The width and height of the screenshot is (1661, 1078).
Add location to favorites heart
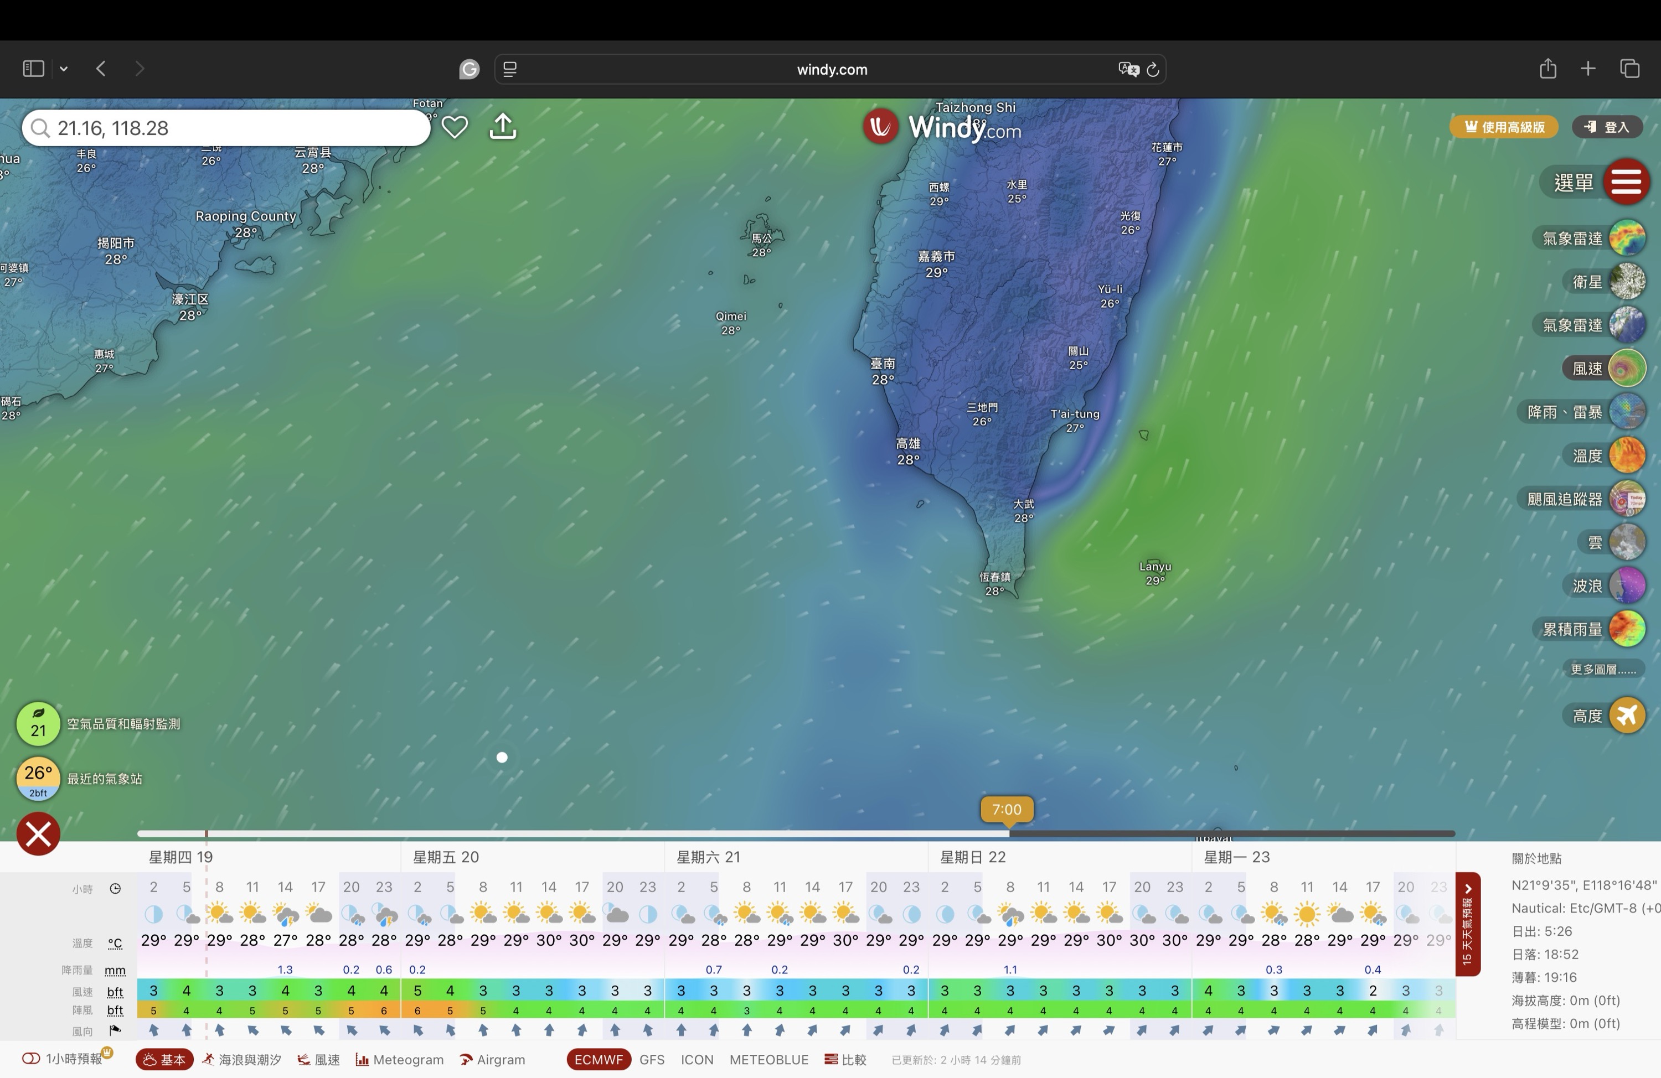pyautogui.click(x=455, y=127)
